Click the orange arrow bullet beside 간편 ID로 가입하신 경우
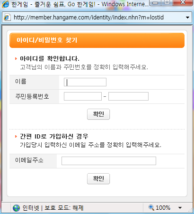This screenshot has height=214, width=194. 16,136
